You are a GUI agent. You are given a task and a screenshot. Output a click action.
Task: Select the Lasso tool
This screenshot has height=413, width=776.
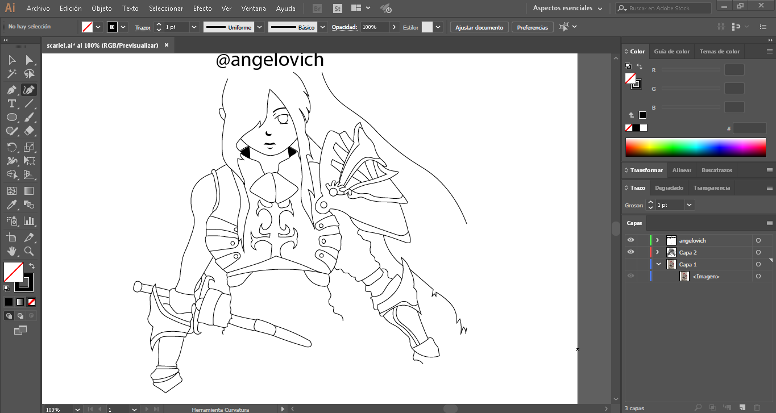click(x=29, y=74)
